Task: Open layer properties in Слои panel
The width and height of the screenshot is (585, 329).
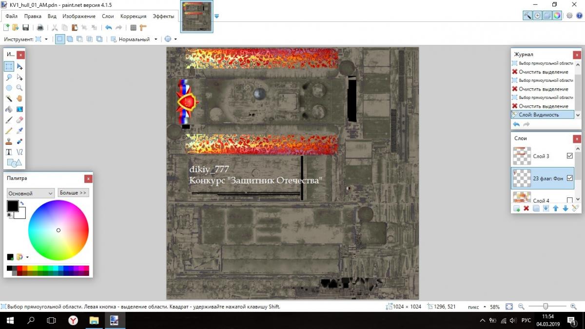Action: tap(575, 209)
